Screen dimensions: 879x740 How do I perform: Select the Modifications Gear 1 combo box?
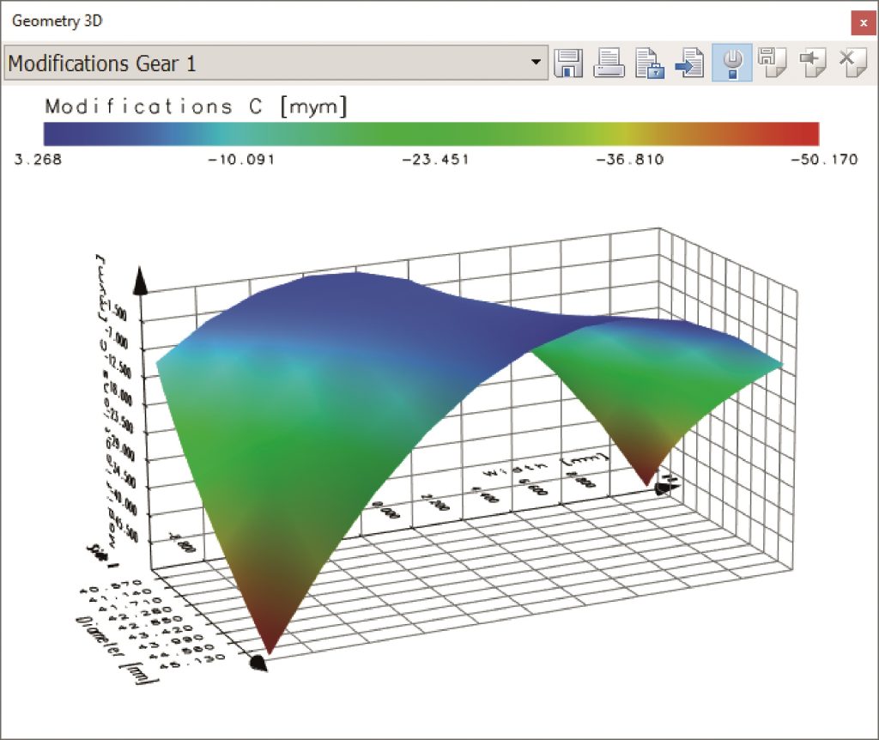tap(266, 64)
